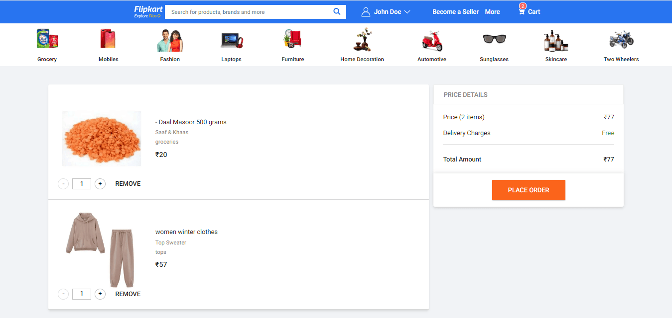Image resolution: width=672 pixels, height=318 pixels.
Task: Open the More menu in header
Action: (x=492, y=12)
